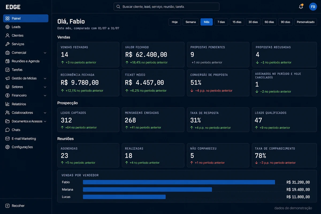Open the FB user avatar menu
Image resolution: width=321 pixels, height=214 pixels.
[x=313, y=7]
